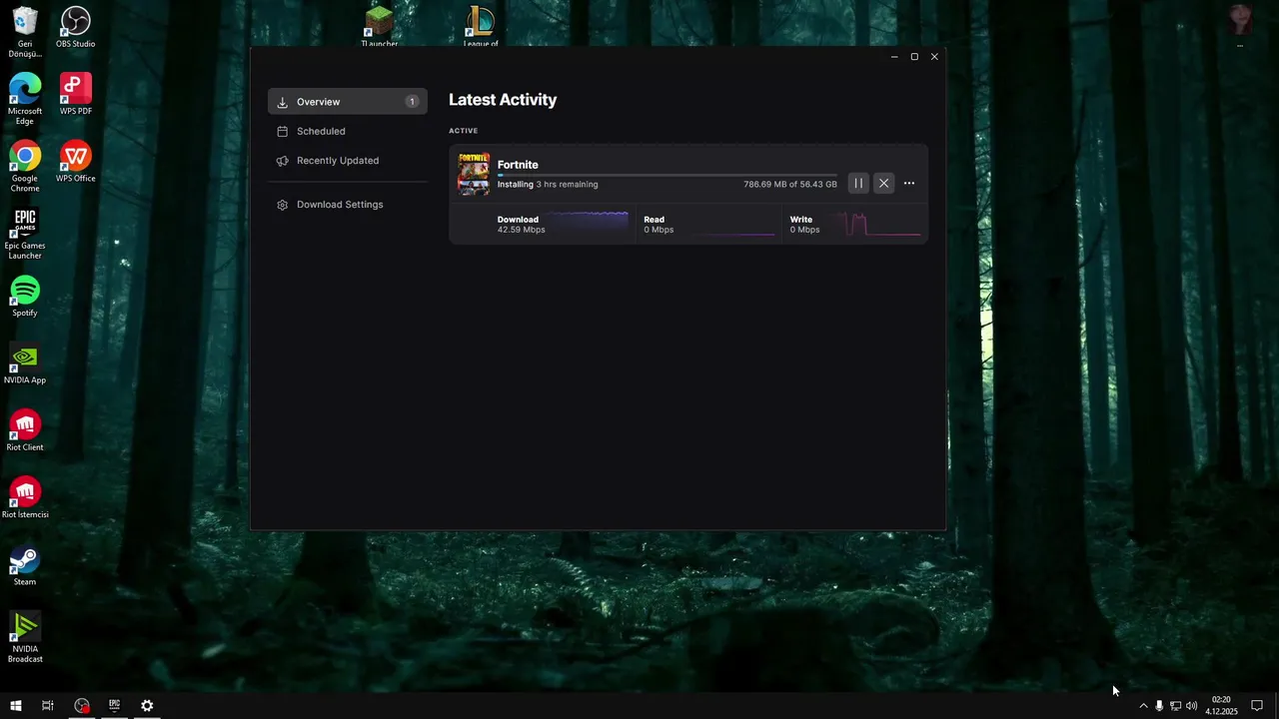Click the '786.69 MB of 56.43 GB' text
The image size is (1279, 719).
point(790,185)
